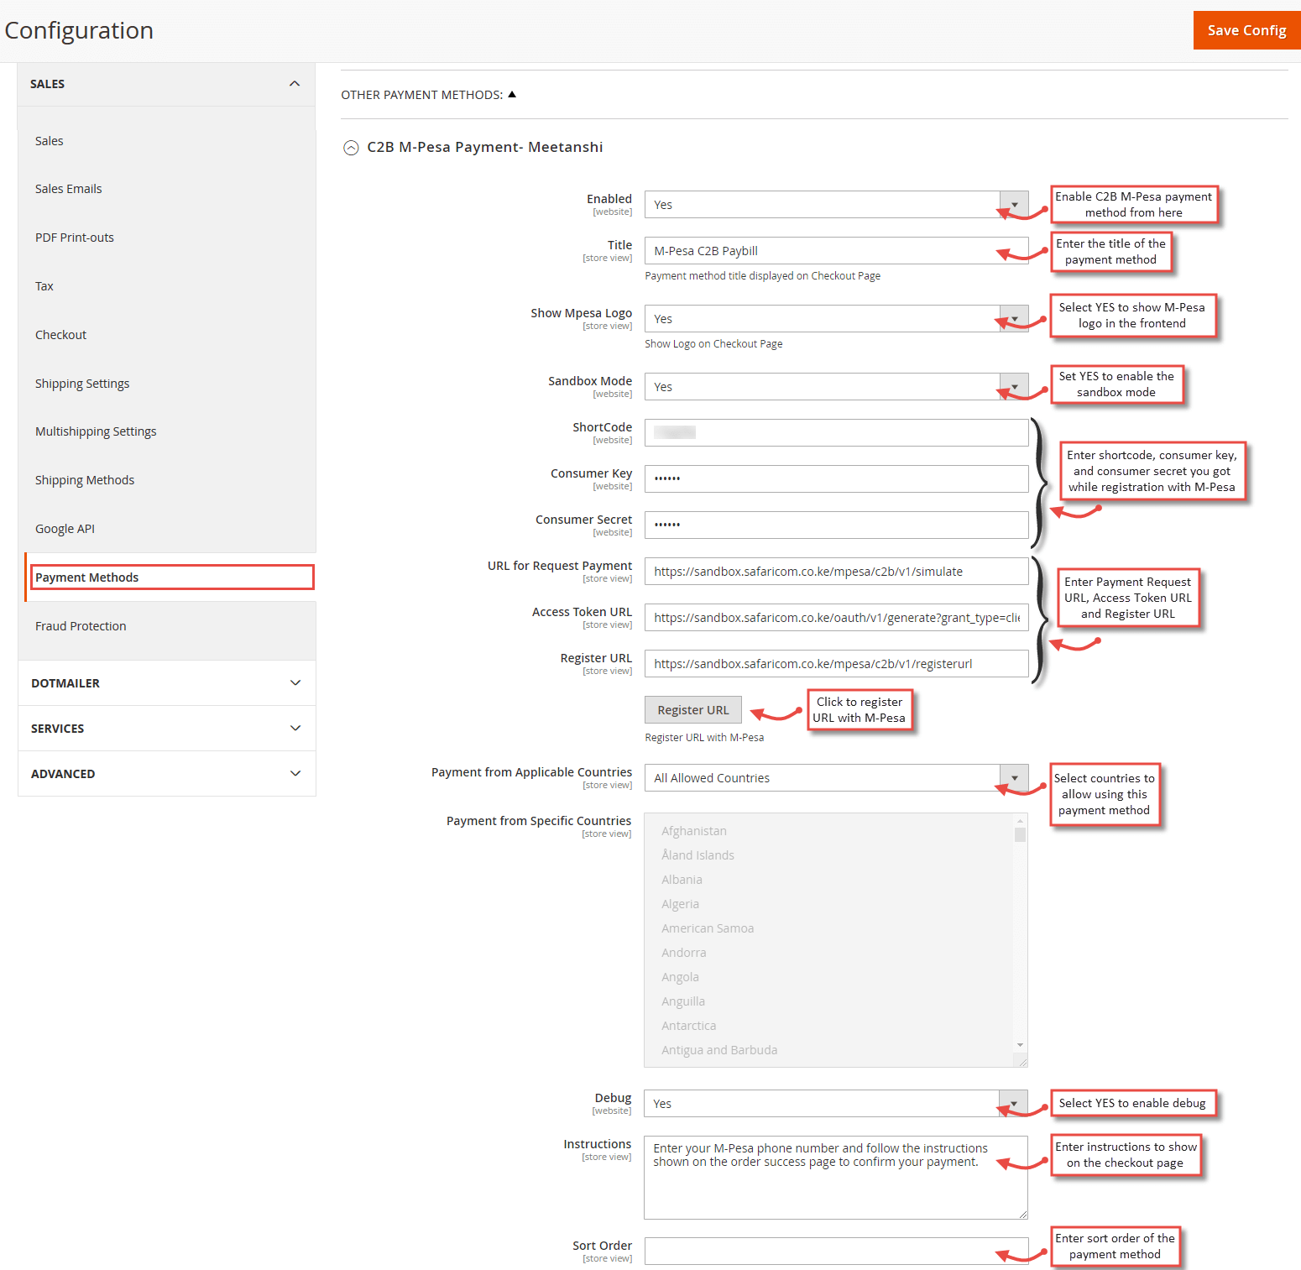Open Google API settings
Viewport: 1301px width, 1270px height.
point(65,529)
